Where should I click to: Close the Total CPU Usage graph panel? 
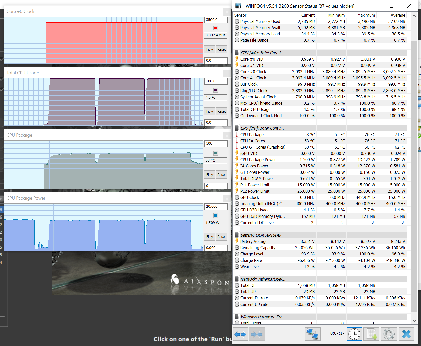click(x=227, y=73)
